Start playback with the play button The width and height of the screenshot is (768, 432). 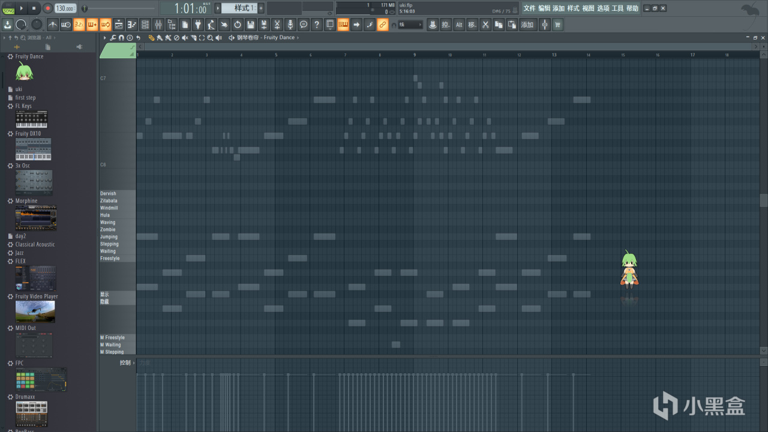[22, 8]
